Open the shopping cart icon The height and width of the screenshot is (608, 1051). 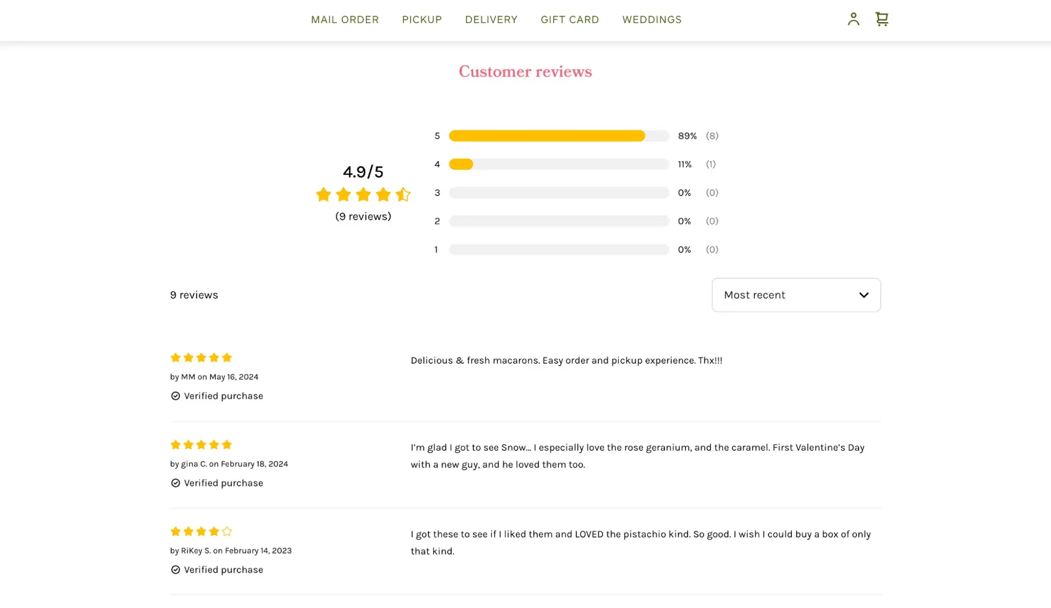(x=882, y=19)
